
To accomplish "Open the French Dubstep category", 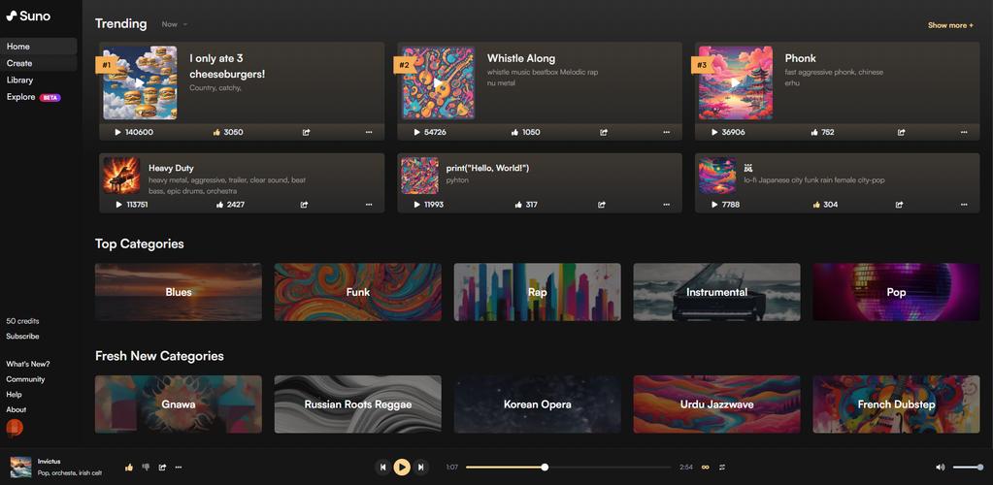I will [896, 404].
